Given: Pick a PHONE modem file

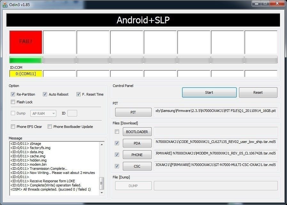Looking at the screenshot, I should pyautogui.click(x=137, y=155).
